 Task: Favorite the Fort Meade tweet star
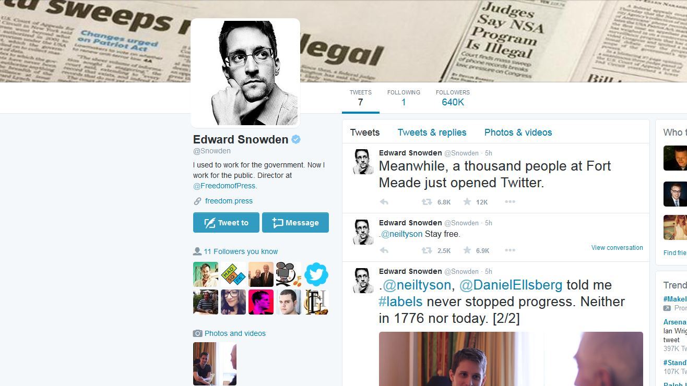pyautogui.click(x=467, y=202)
